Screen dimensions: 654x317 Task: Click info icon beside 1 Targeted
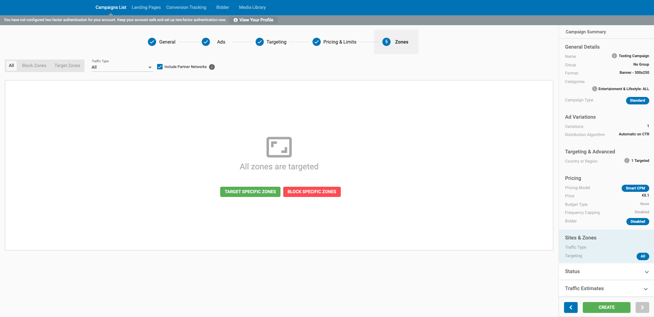[627, 161]
